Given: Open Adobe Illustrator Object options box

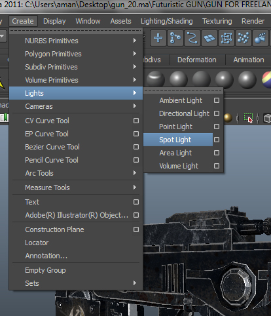Looking at the screenshot, I should coord(136,215).
